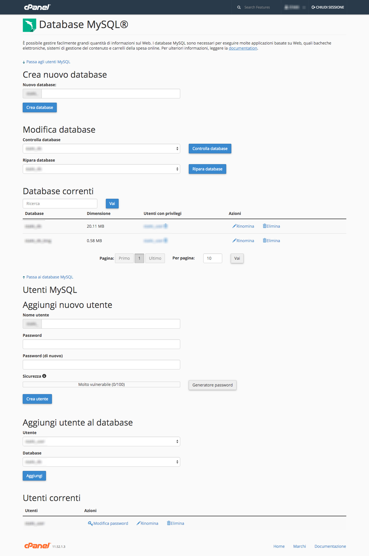Click pencil icon to rename second database
Image resolution: width=369 pixels, height=556 pixels.
(x=234, y=240)
